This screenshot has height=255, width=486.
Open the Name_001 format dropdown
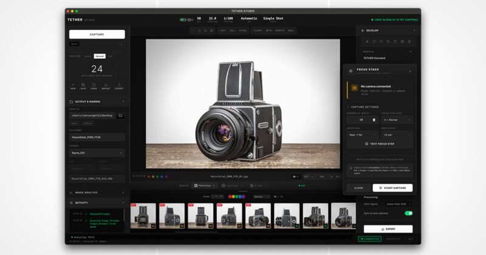(x=97, y=153)
